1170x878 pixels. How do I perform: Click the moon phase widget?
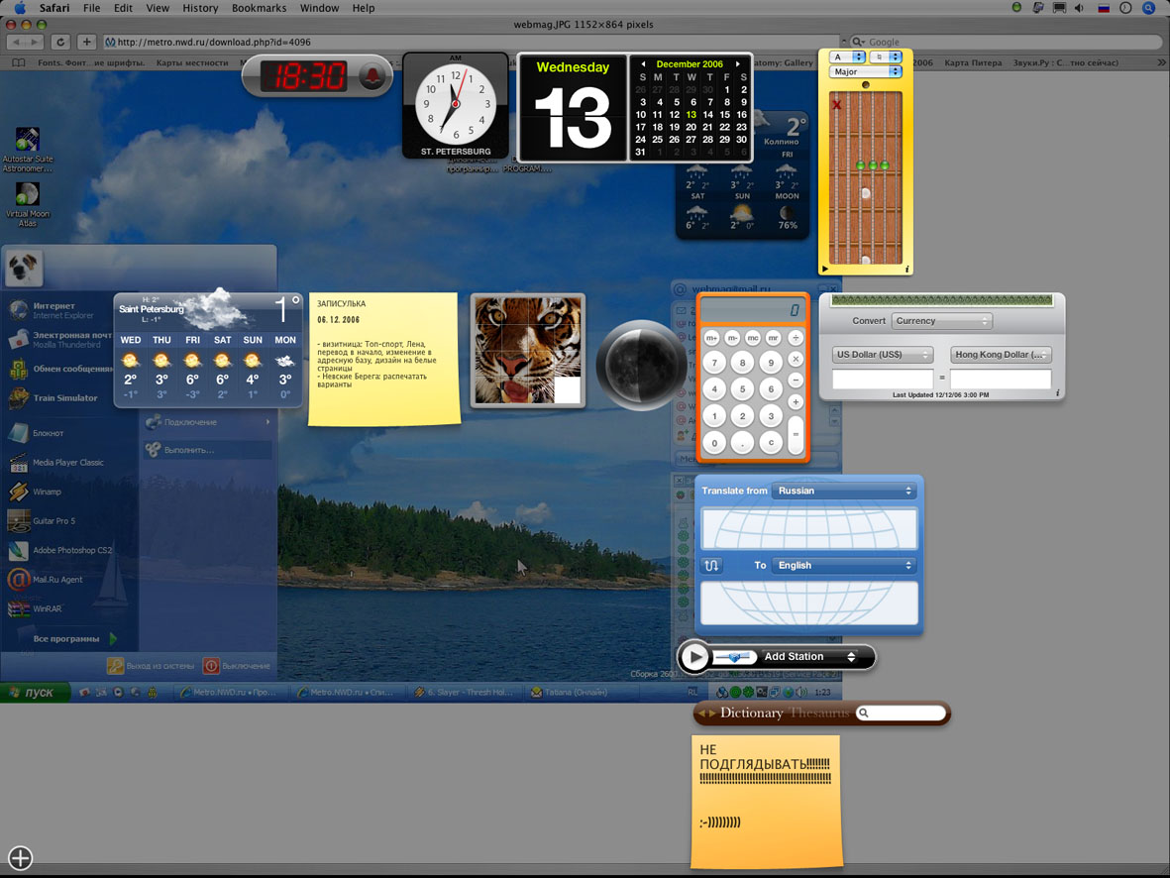[640, 366]
